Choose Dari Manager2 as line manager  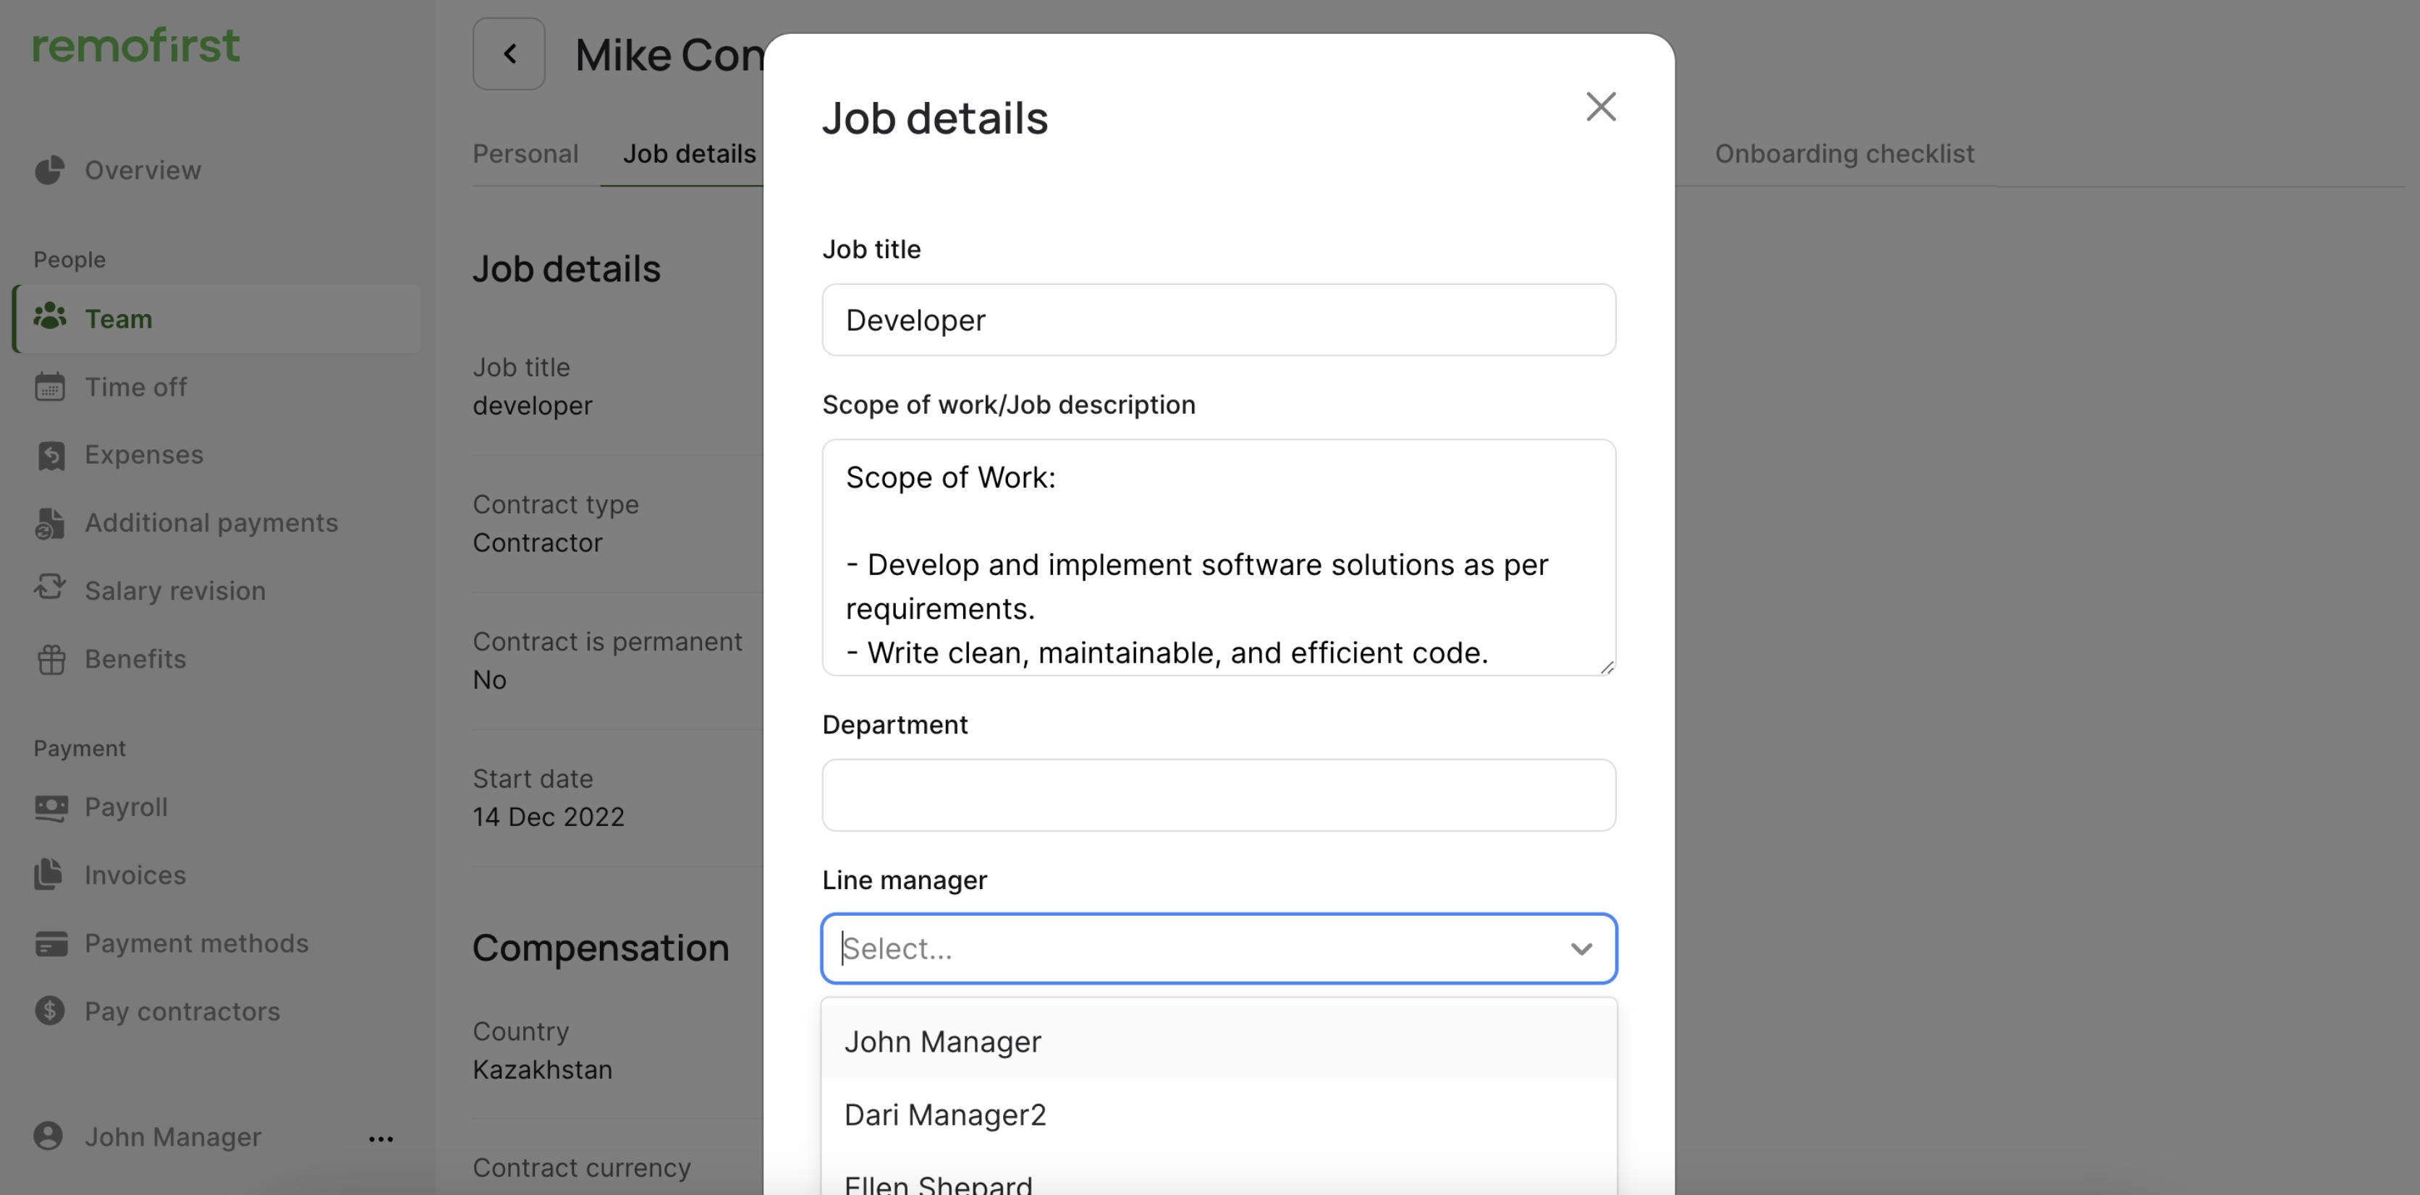944,1115
